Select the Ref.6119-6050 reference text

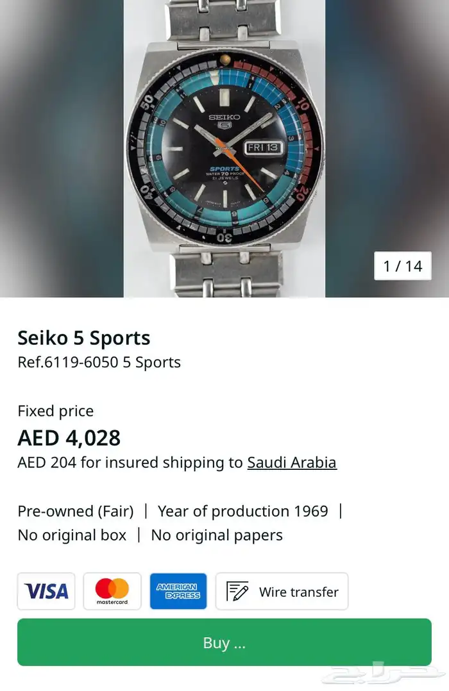[x=99, y=362]
